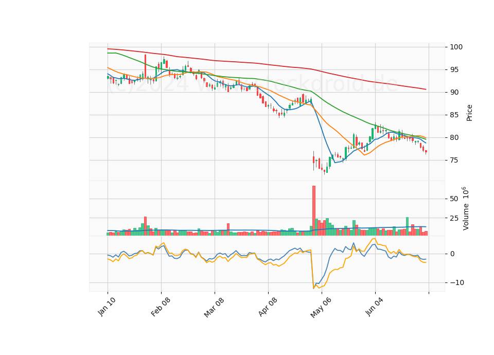The image size is (494, 355).
Task: Select the Feb 08 date label
Action: (161, 307)
